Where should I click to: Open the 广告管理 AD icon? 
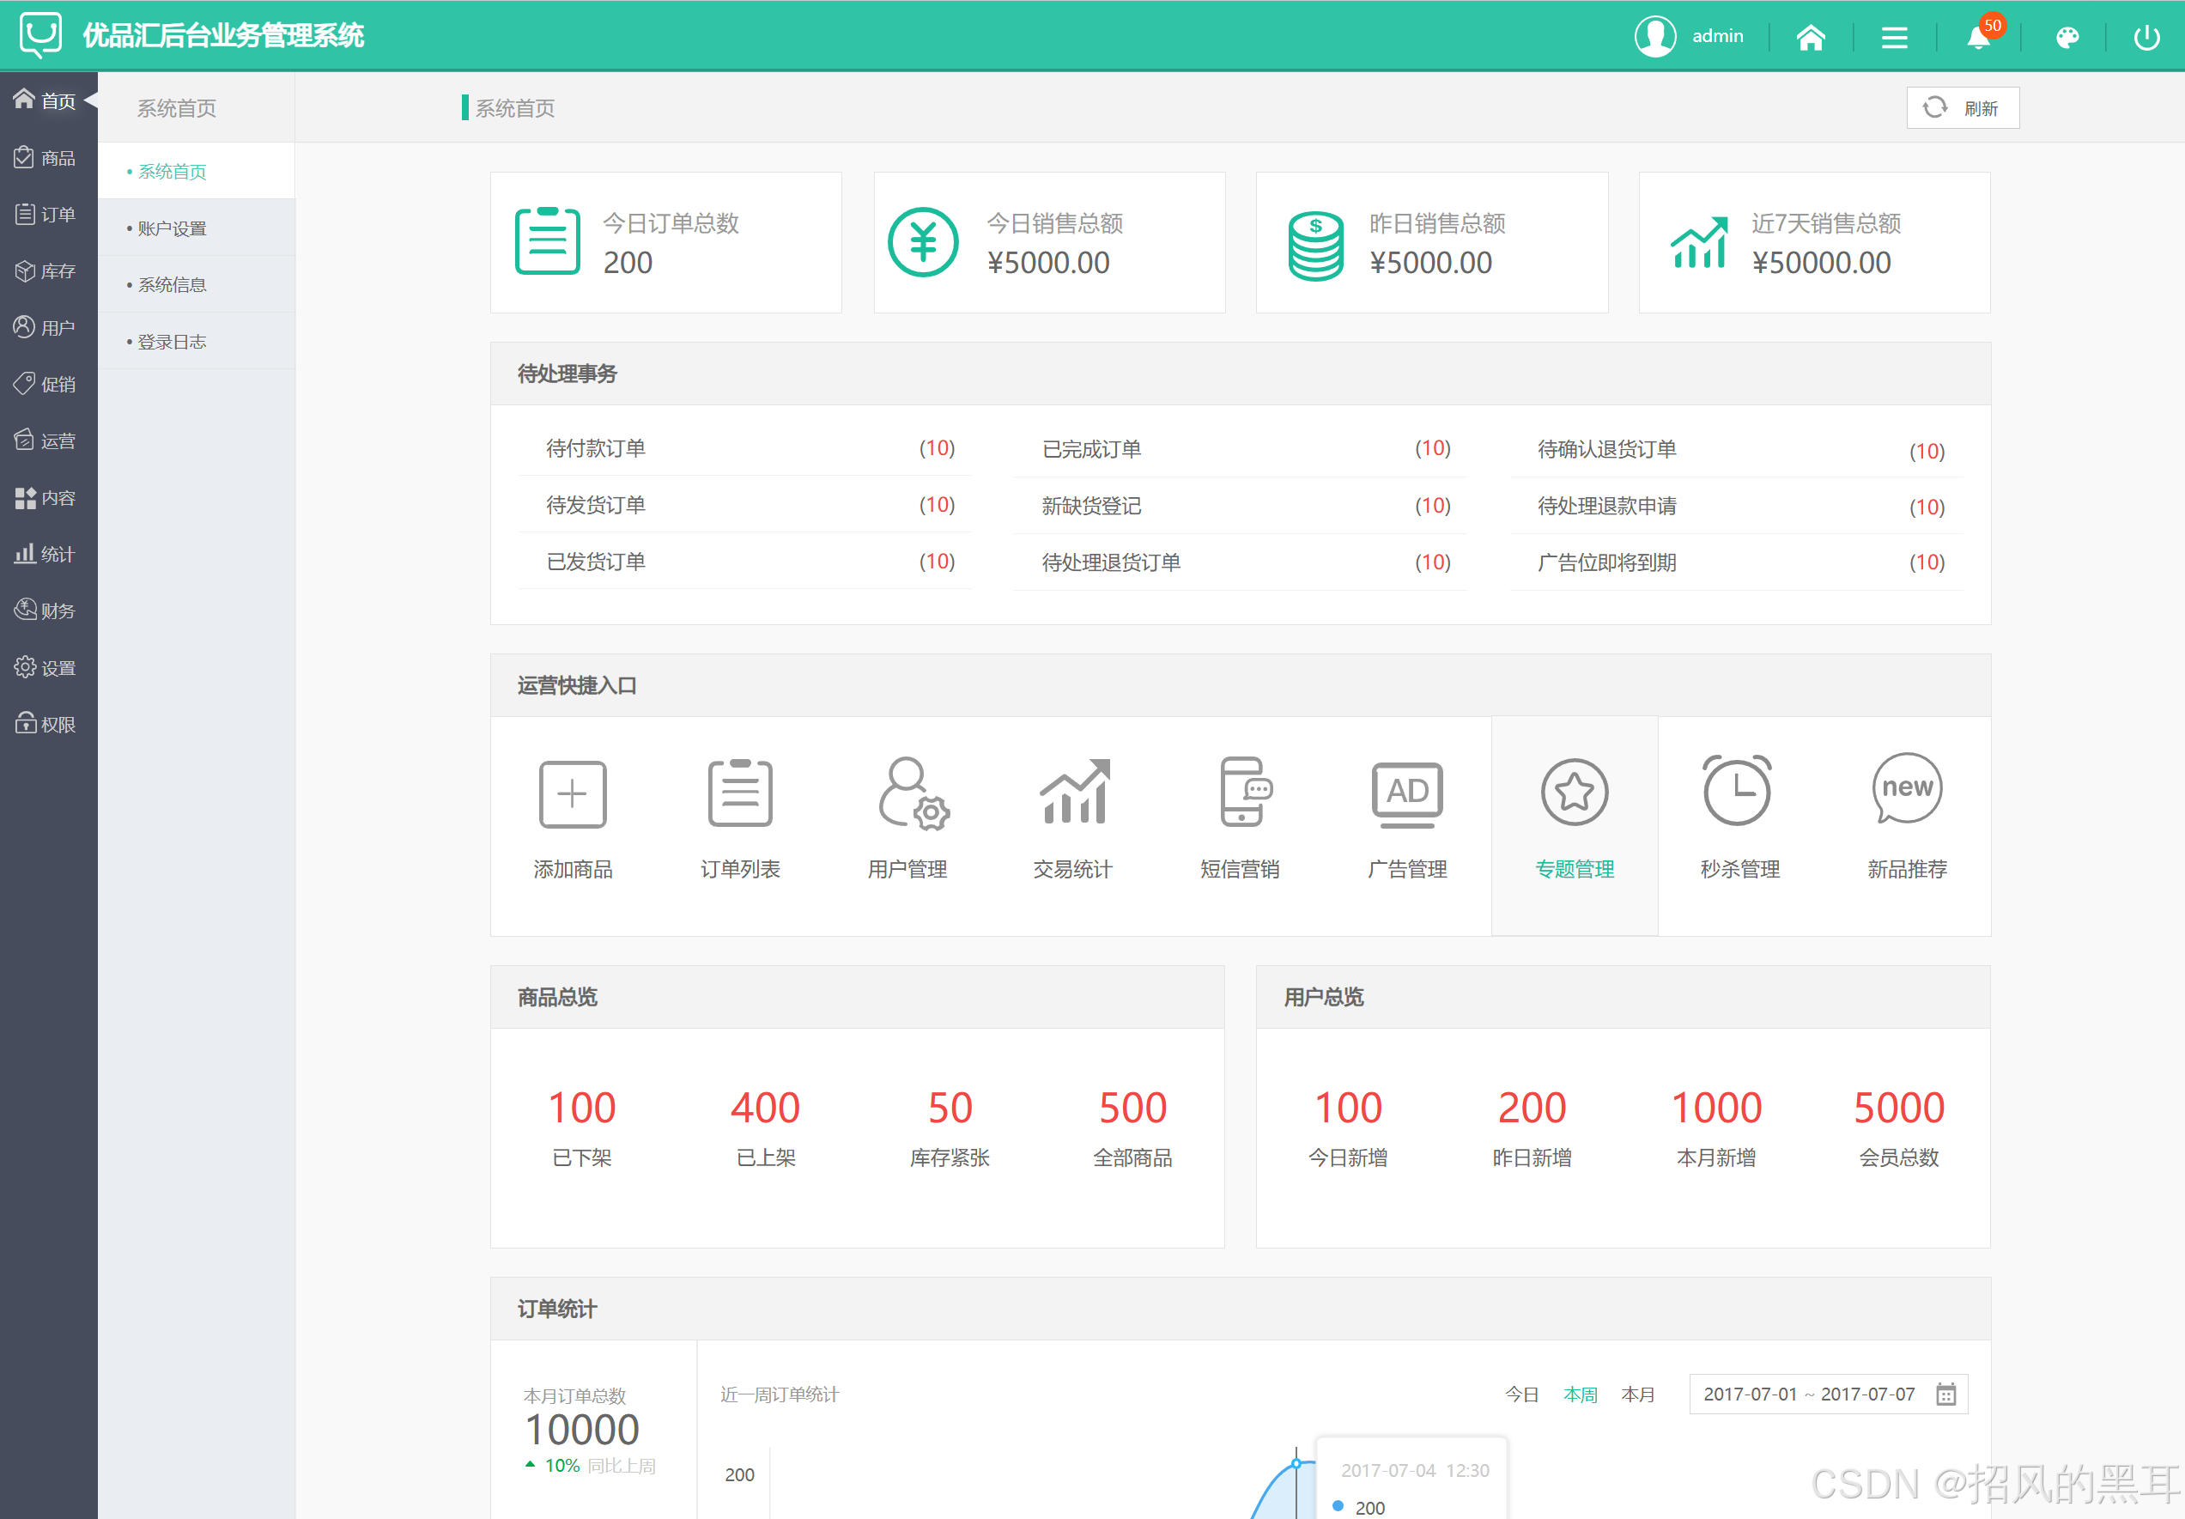point(1406,793)
